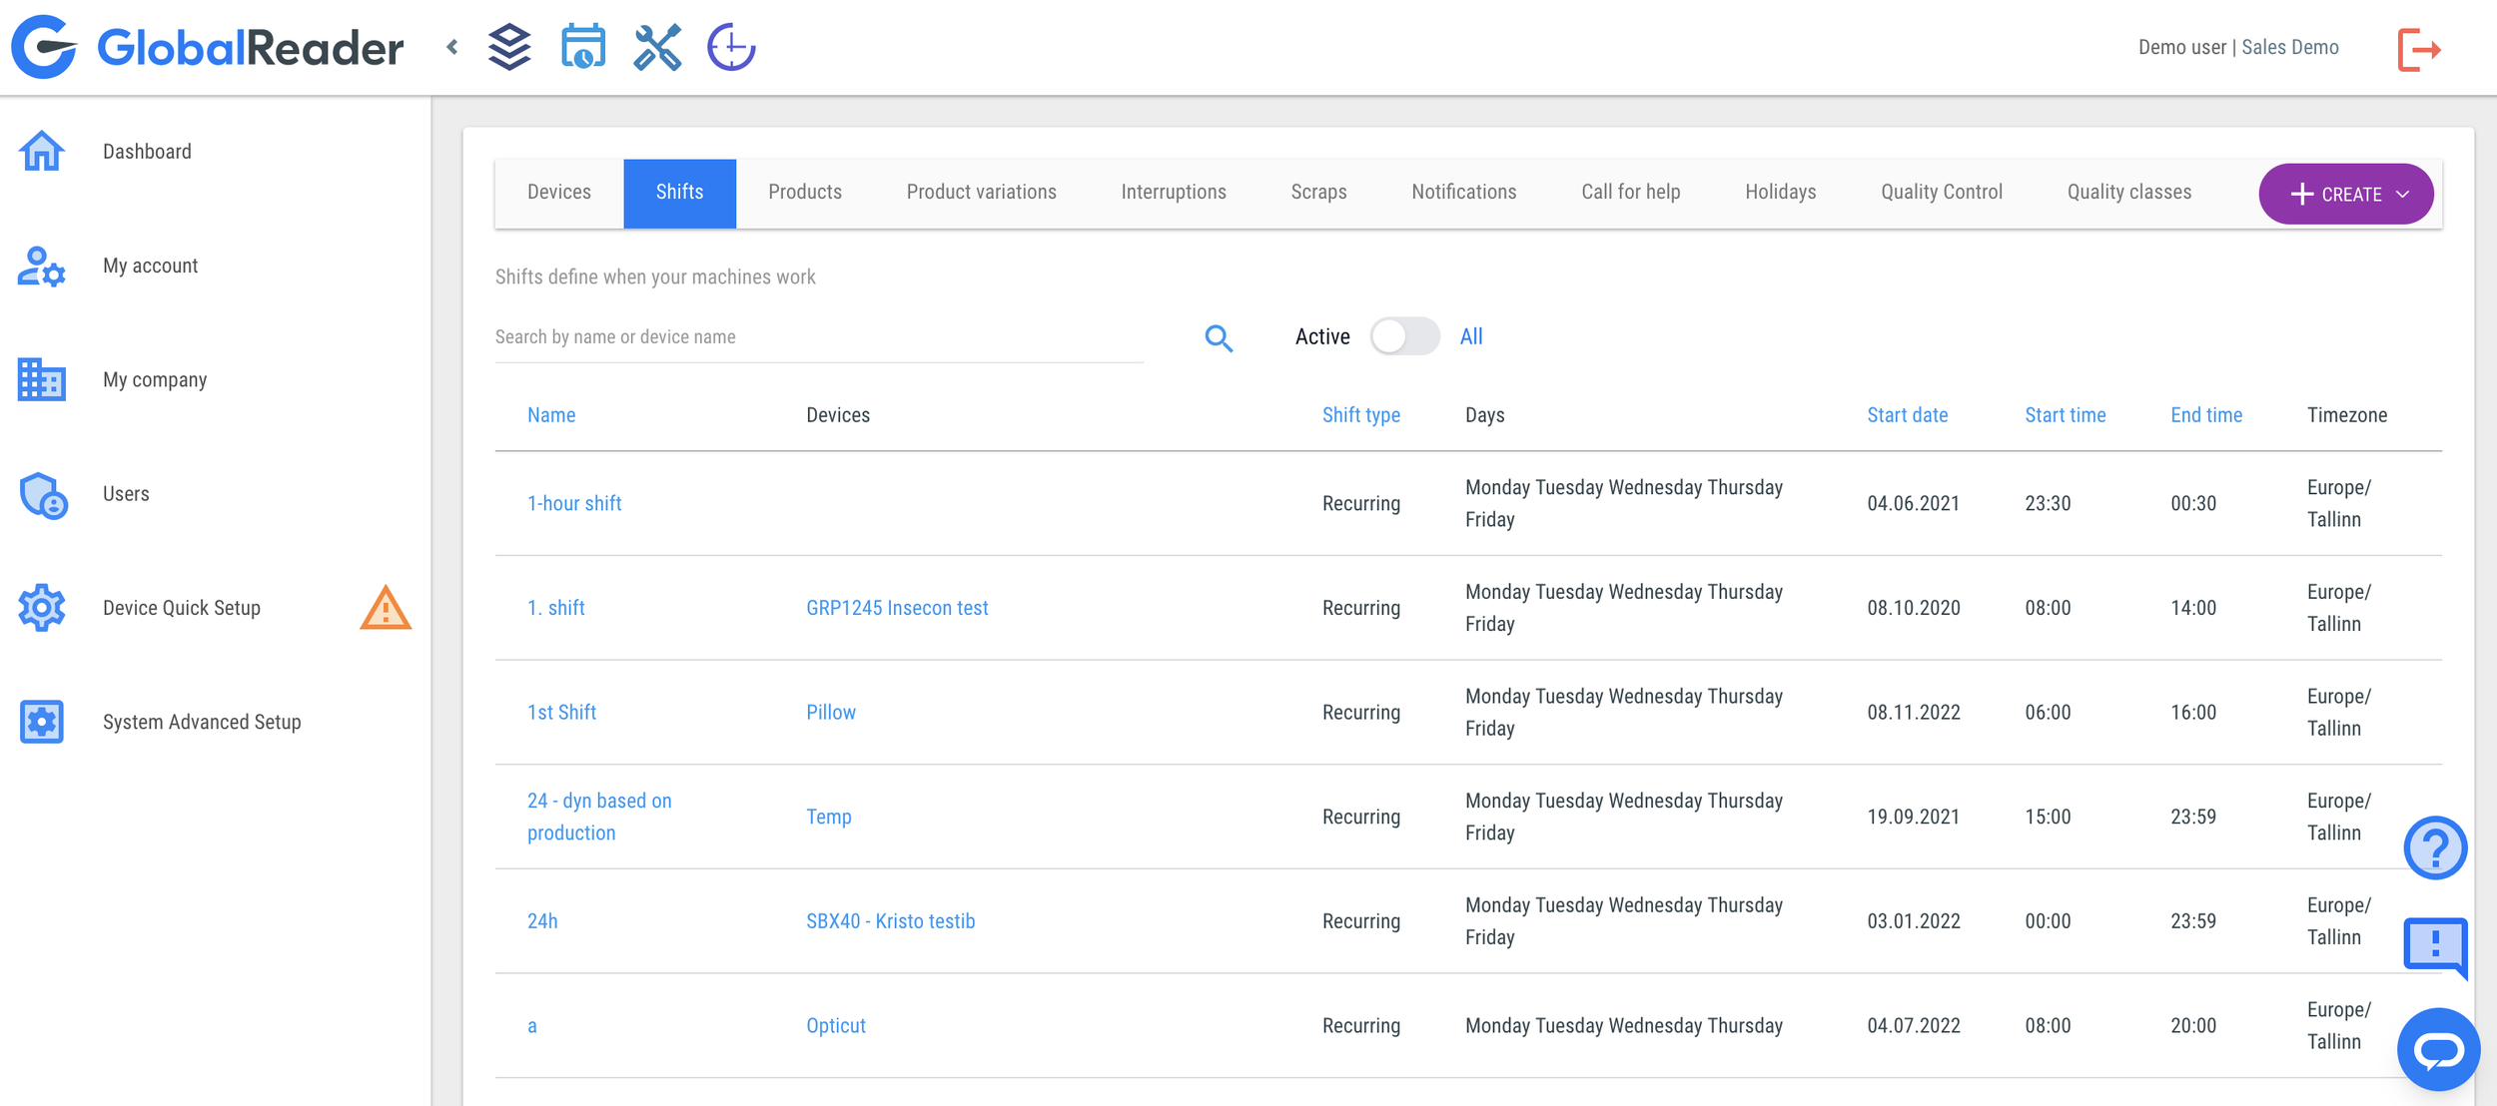Open the Interruptions tab
The width and height of the screenshot is (2497, 1106).
point(1173,193)
